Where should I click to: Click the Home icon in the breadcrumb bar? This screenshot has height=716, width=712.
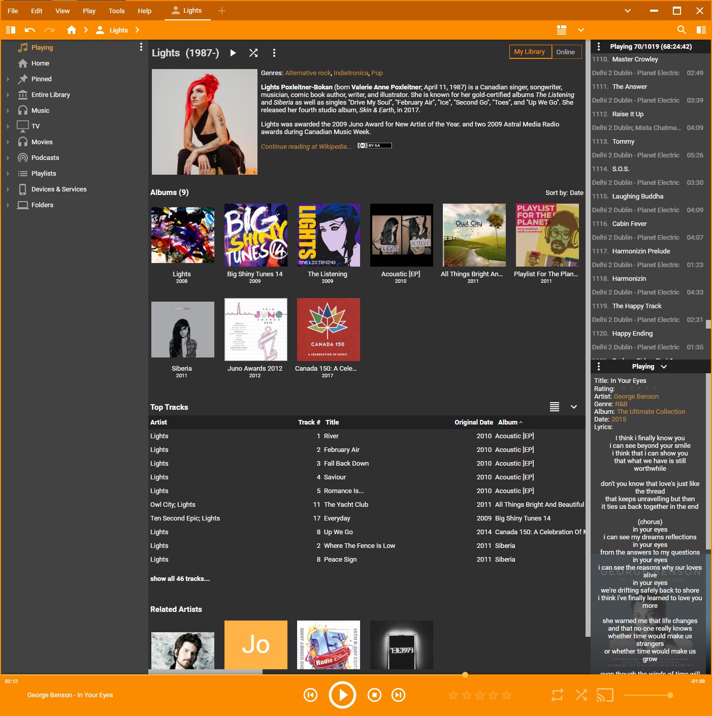72,30
